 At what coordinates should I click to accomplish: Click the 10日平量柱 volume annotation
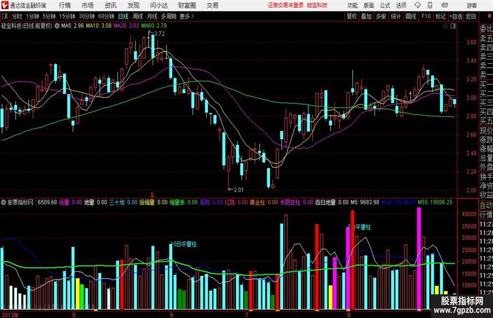184,244
